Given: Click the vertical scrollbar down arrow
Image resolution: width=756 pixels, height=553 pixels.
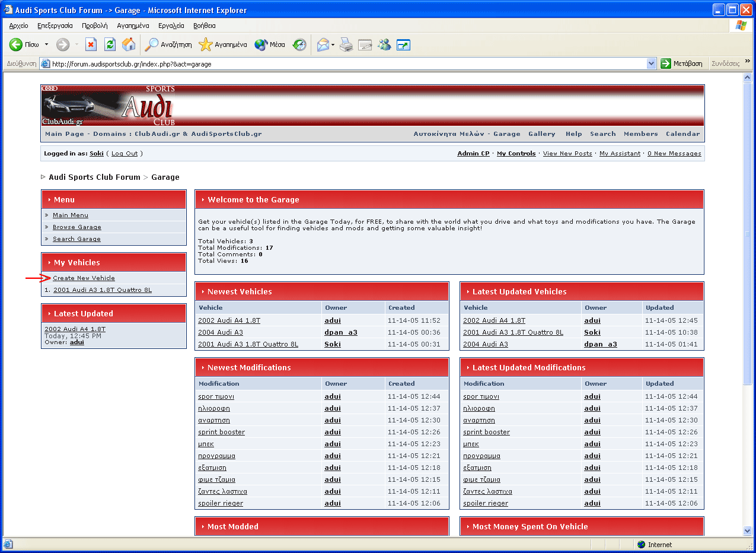Looking at the screenshot, I should pyautogui.click(x=747, y=531).
